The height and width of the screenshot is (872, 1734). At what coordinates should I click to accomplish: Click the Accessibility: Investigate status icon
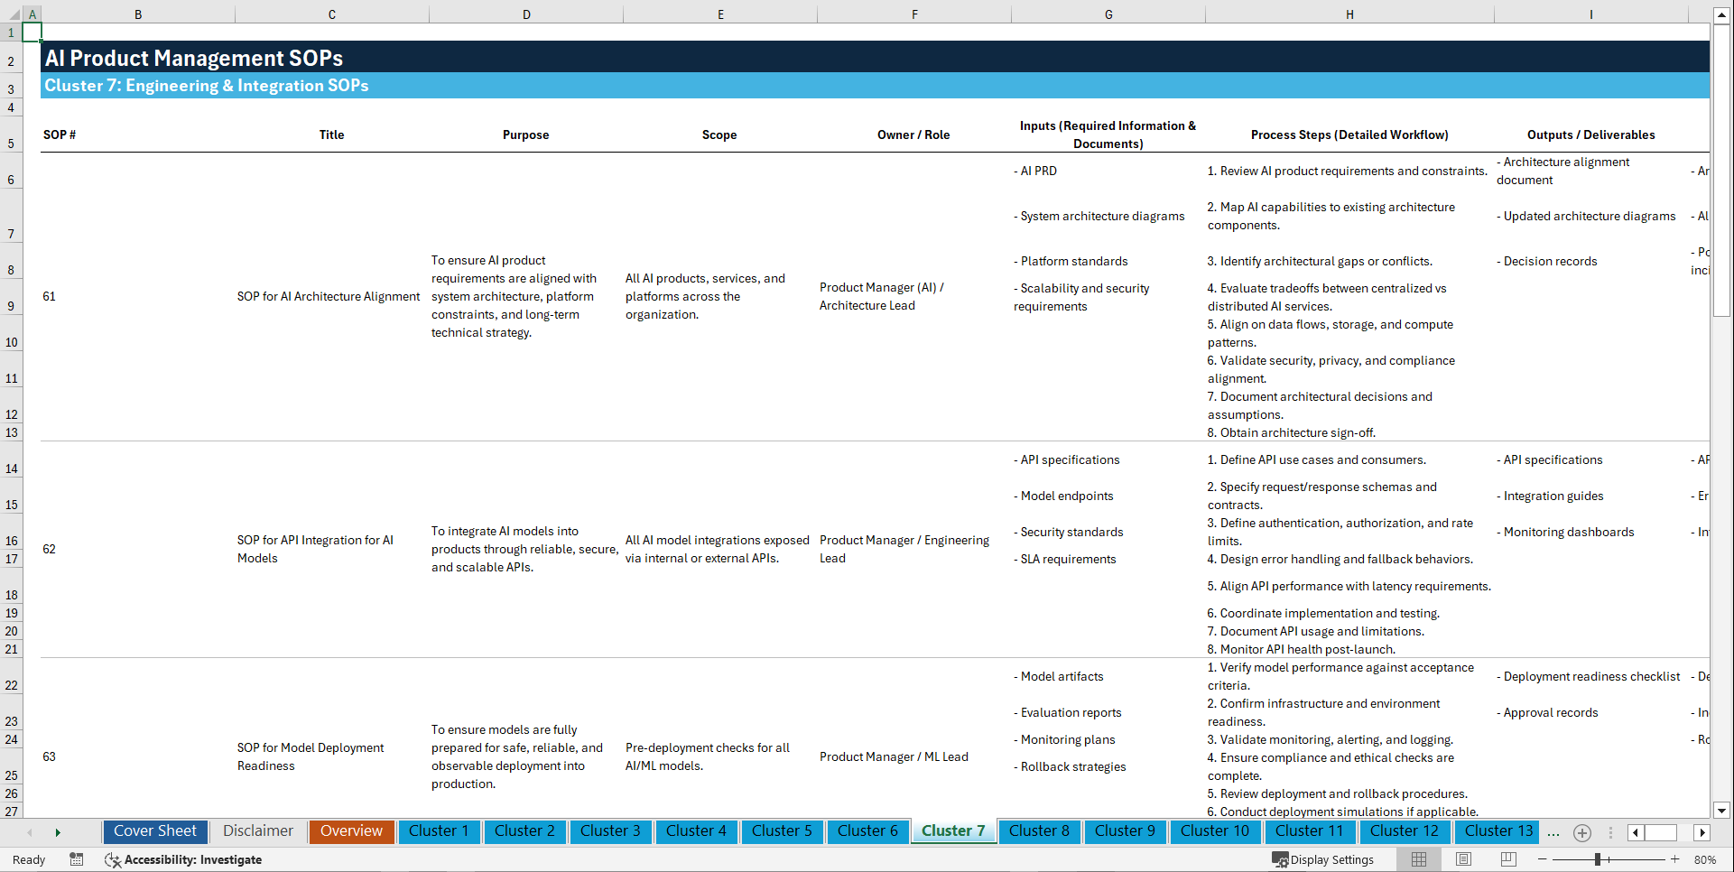coord(184,859)
